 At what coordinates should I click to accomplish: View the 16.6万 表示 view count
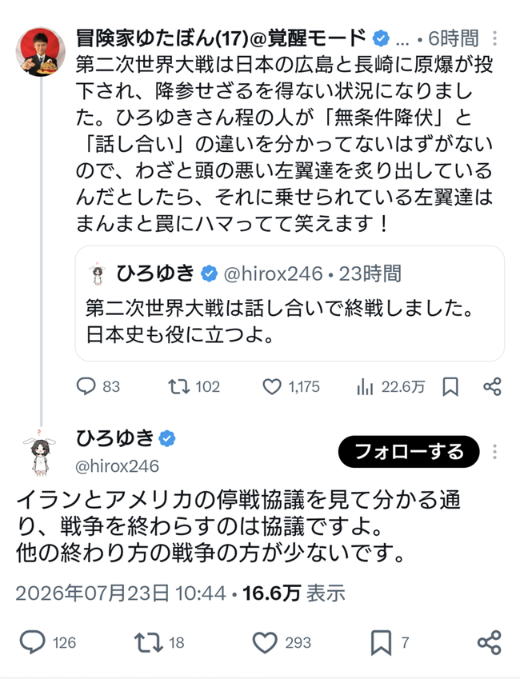294,593
